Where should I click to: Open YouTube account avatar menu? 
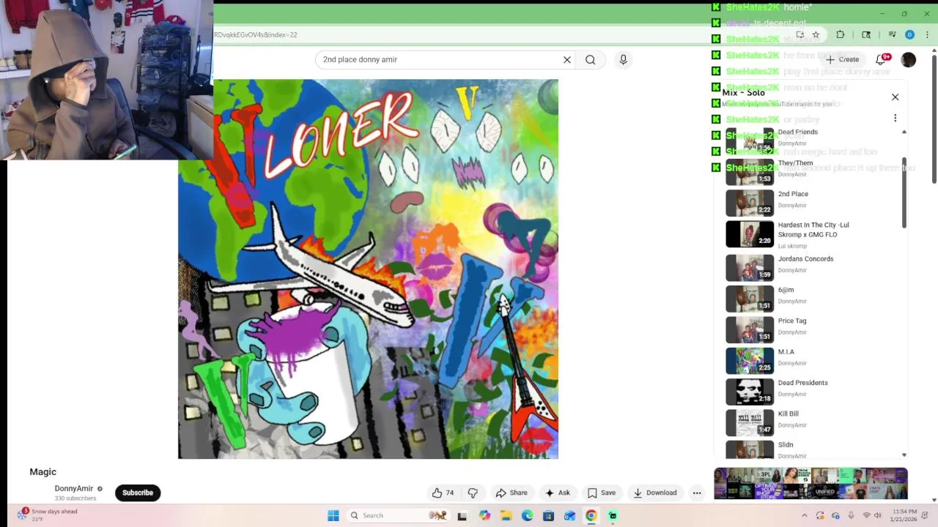(x=909, y=59)
